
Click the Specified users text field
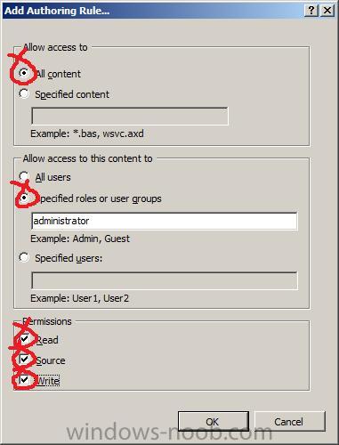[x=164, y=280]
